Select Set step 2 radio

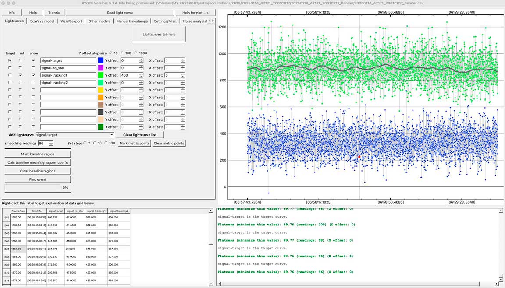(x=85, y=144)
